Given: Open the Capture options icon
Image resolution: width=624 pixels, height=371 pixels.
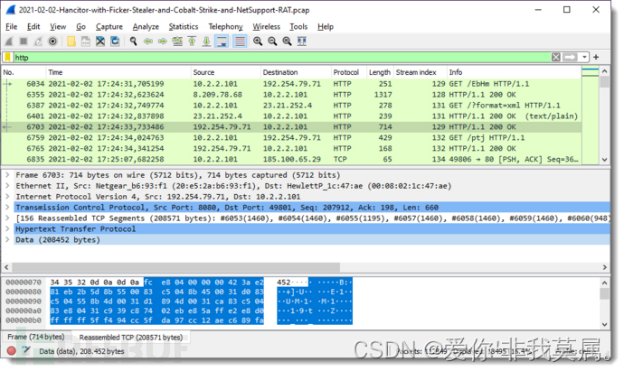Looking at the screenshot, I should 52,42.
